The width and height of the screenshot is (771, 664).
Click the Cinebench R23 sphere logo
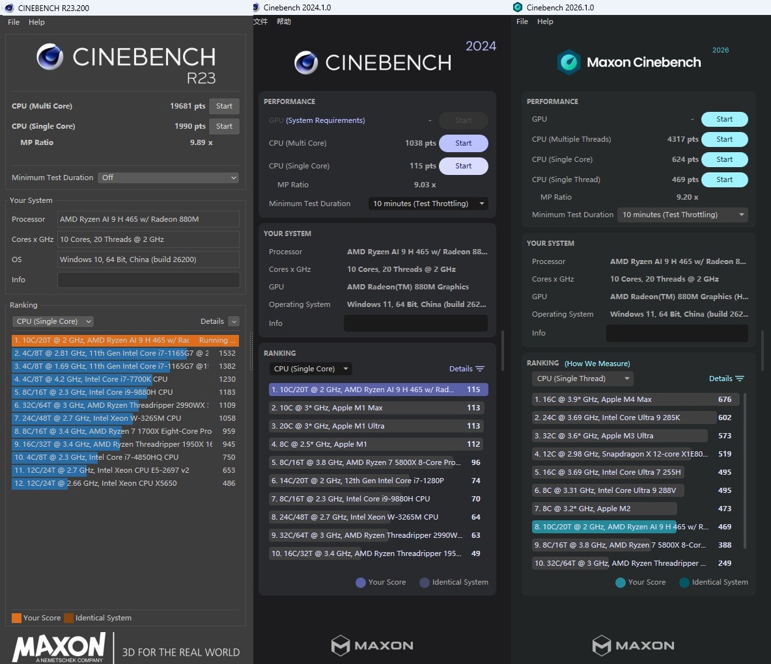pyautogui.click(x=49, y=57)
